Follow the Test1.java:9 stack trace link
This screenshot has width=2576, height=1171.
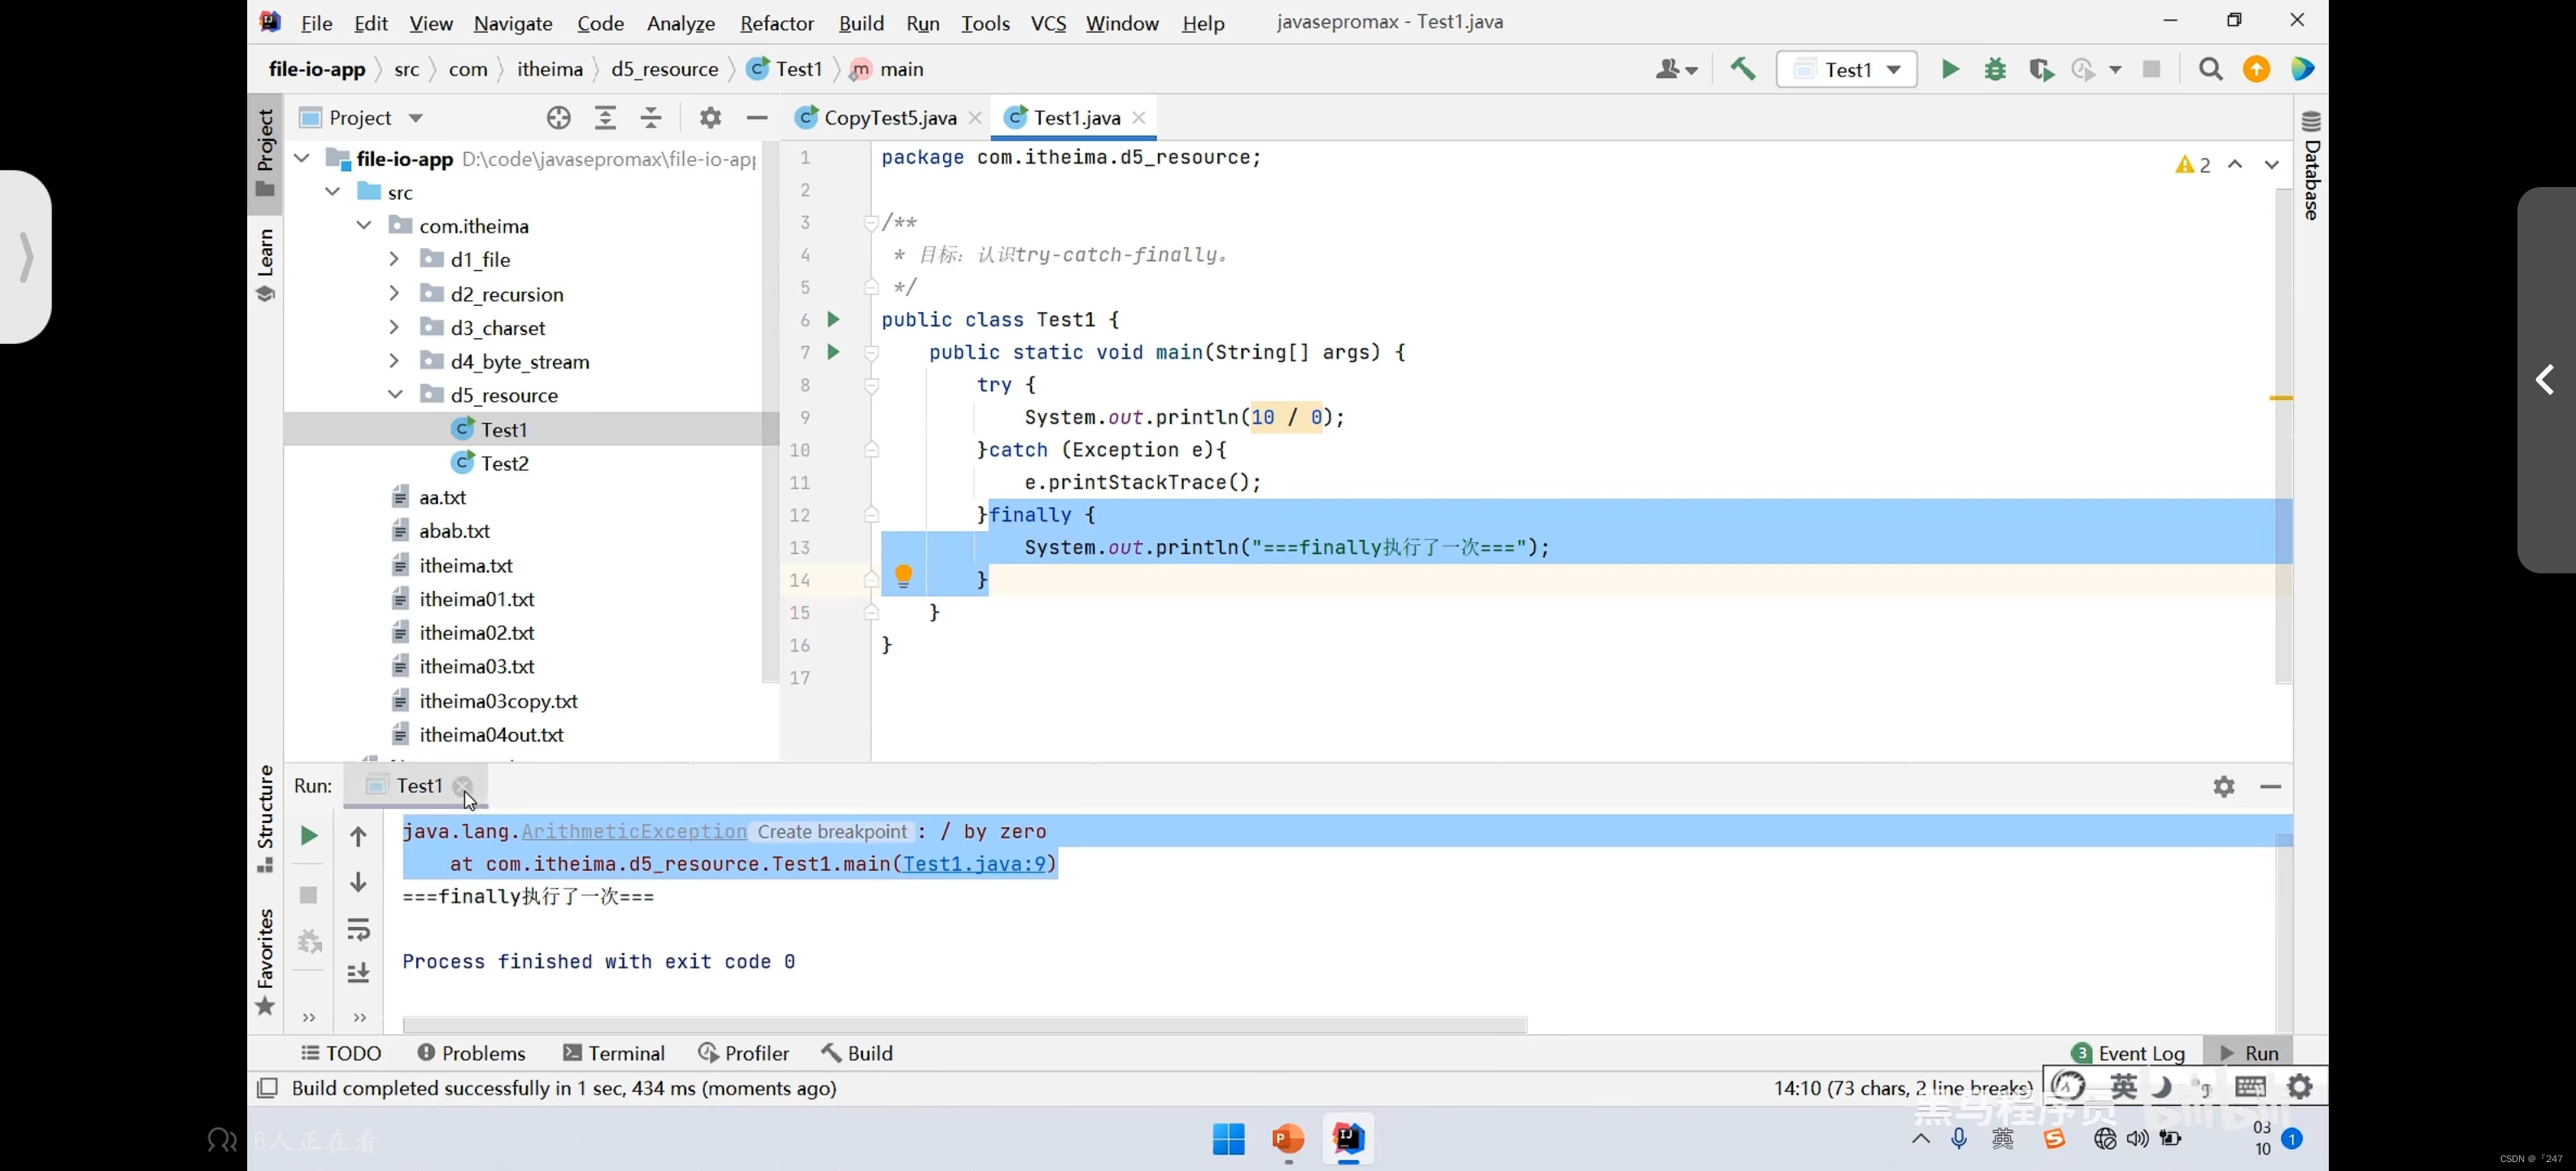(x=974, y=864)
